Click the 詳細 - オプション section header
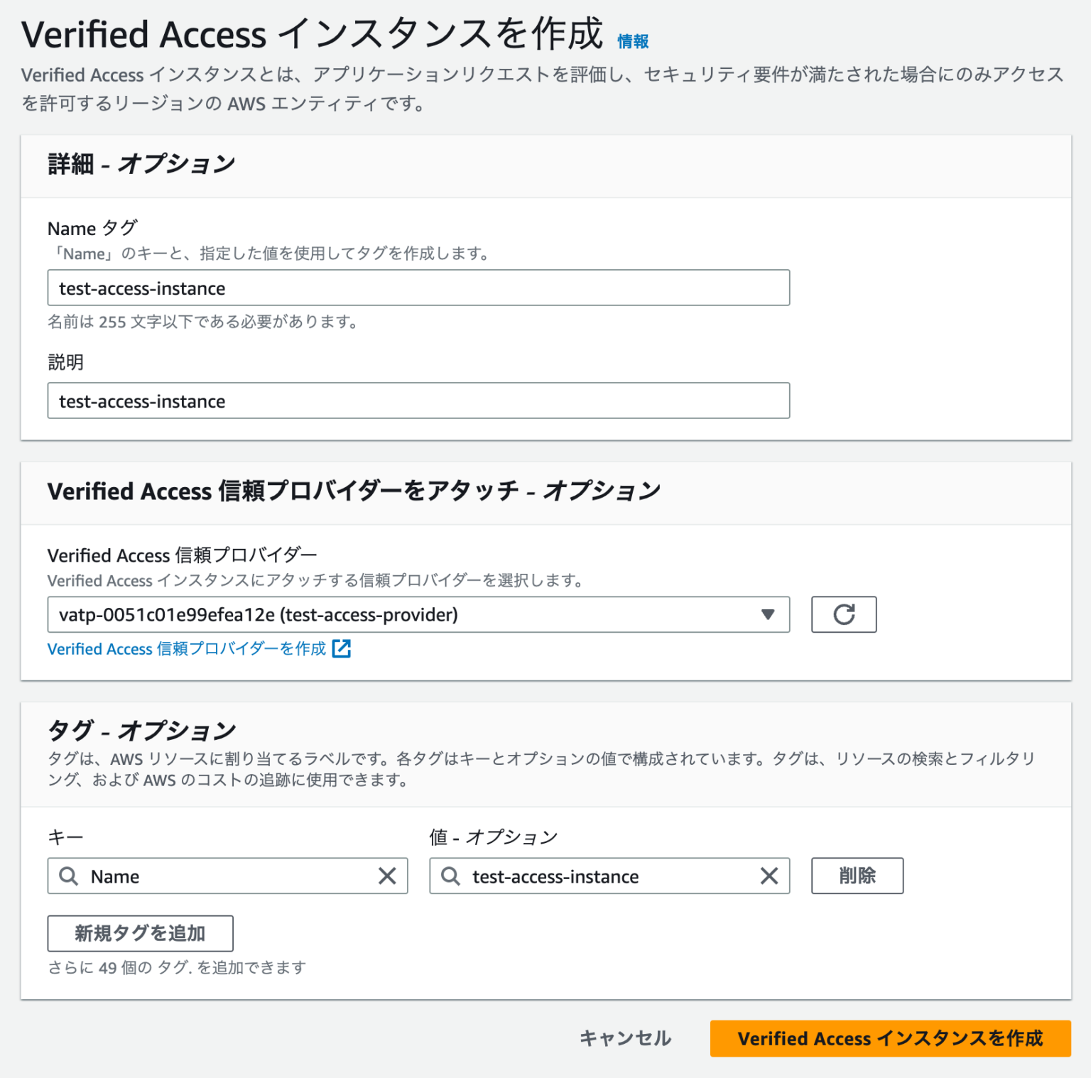This screenshot has height=1078, width=1091. 140,163
